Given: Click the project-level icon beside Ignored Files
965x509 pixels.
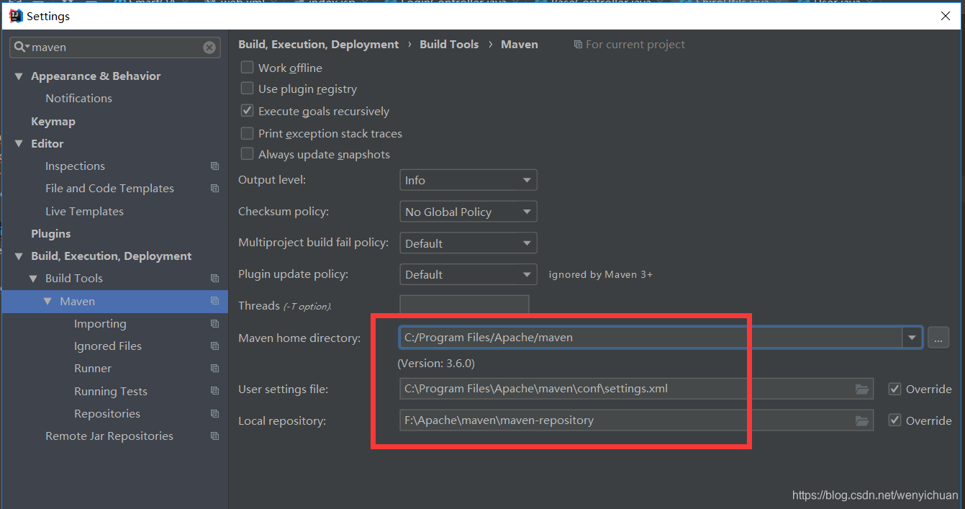Looking at the screenshot, I should coord(214,346).
